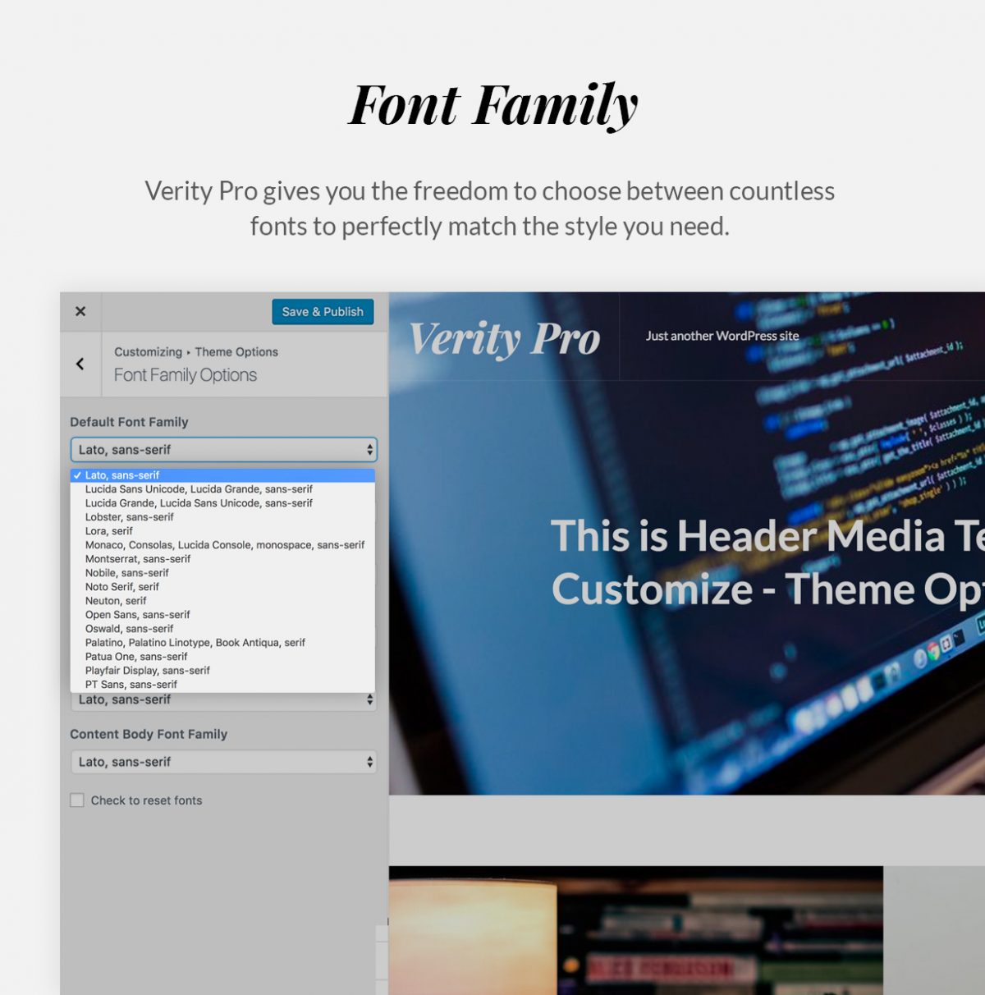Enable the Check to reset fonts checkbox
Screen dimensions: 985x995
tap(76, 800)
